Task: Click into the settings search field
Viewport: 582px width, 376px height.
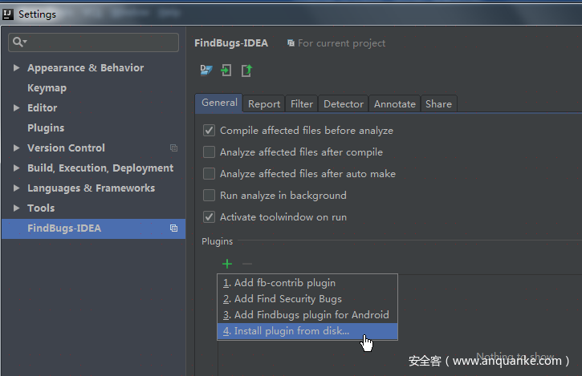Action: pyautogui.click(x=94, y=42)
